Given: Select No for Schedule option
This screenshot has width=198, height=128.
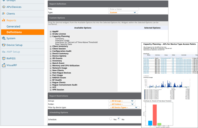Looking at the screenshot, I should tap(119, 119).
